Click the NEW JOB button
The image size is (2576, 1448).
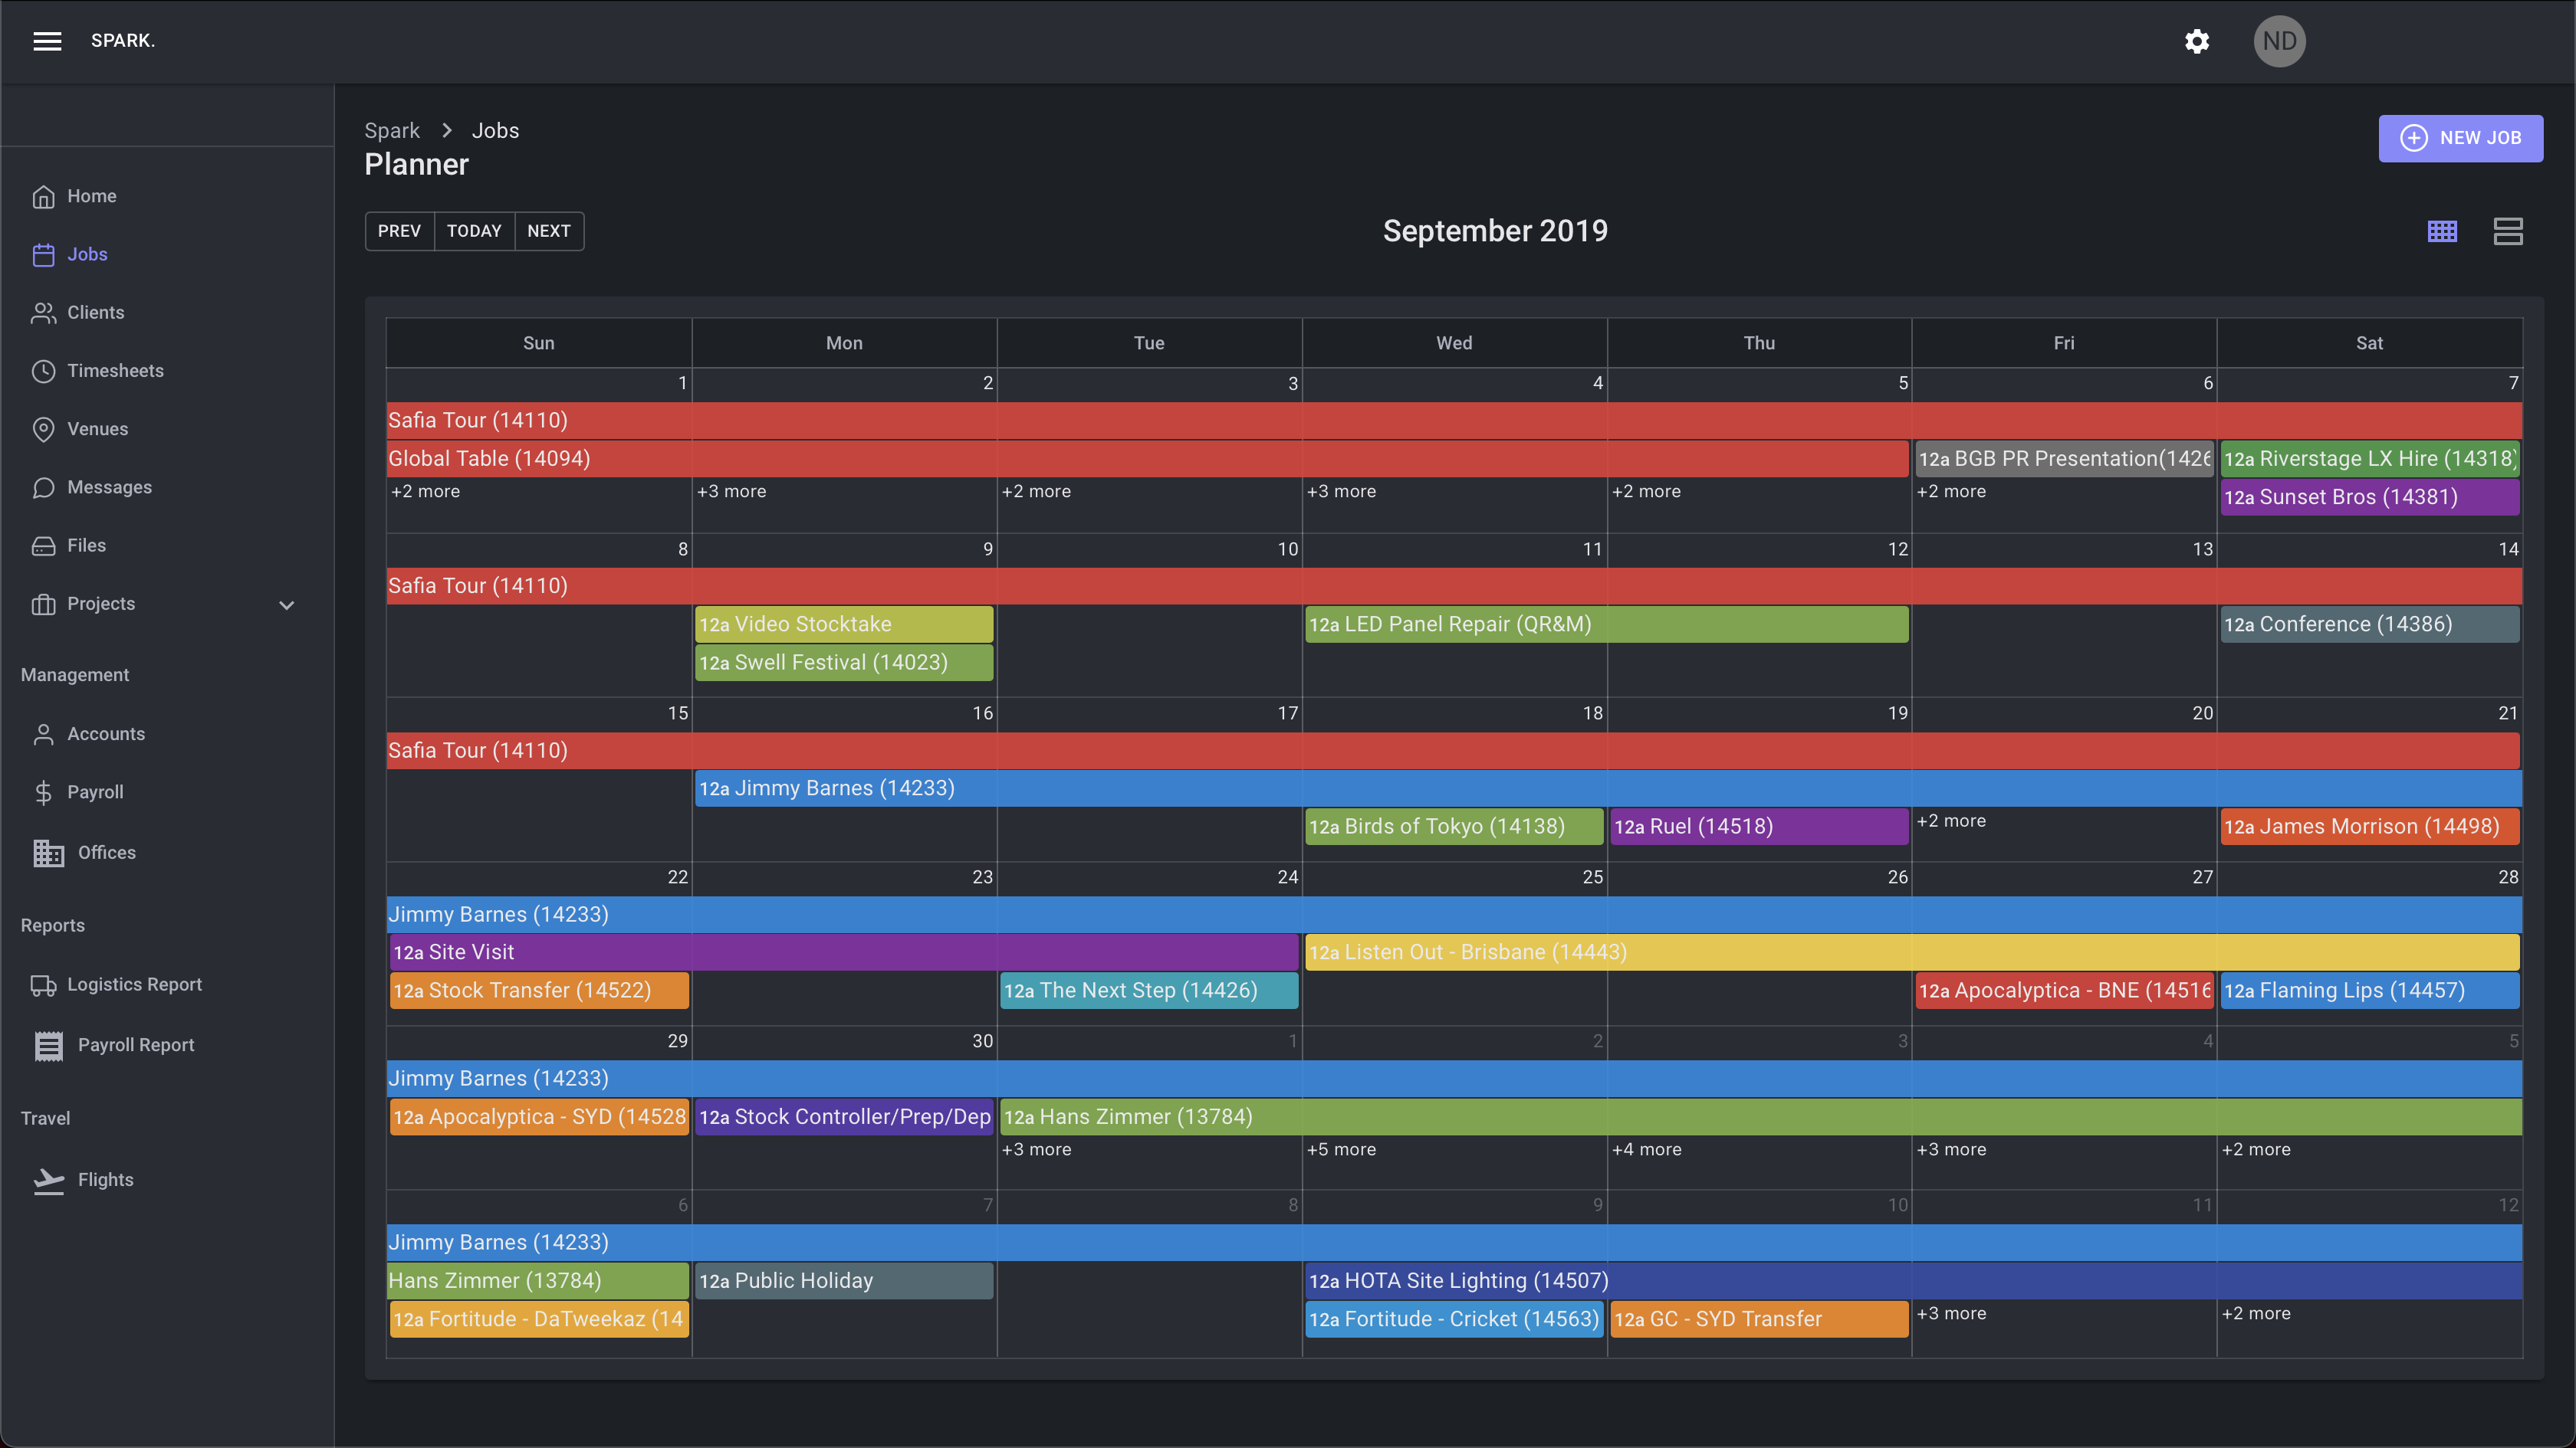(x=2460, y=138)
